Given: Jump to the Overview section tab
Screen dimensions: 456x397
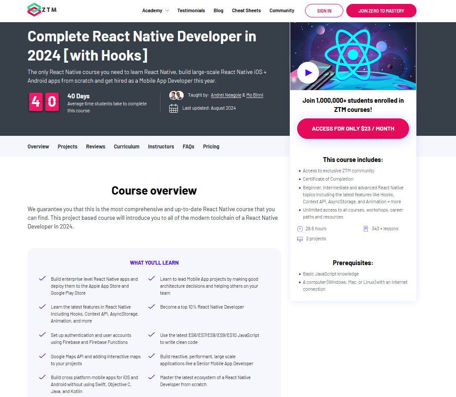Looking at the screenshot, I should [38, 147].
